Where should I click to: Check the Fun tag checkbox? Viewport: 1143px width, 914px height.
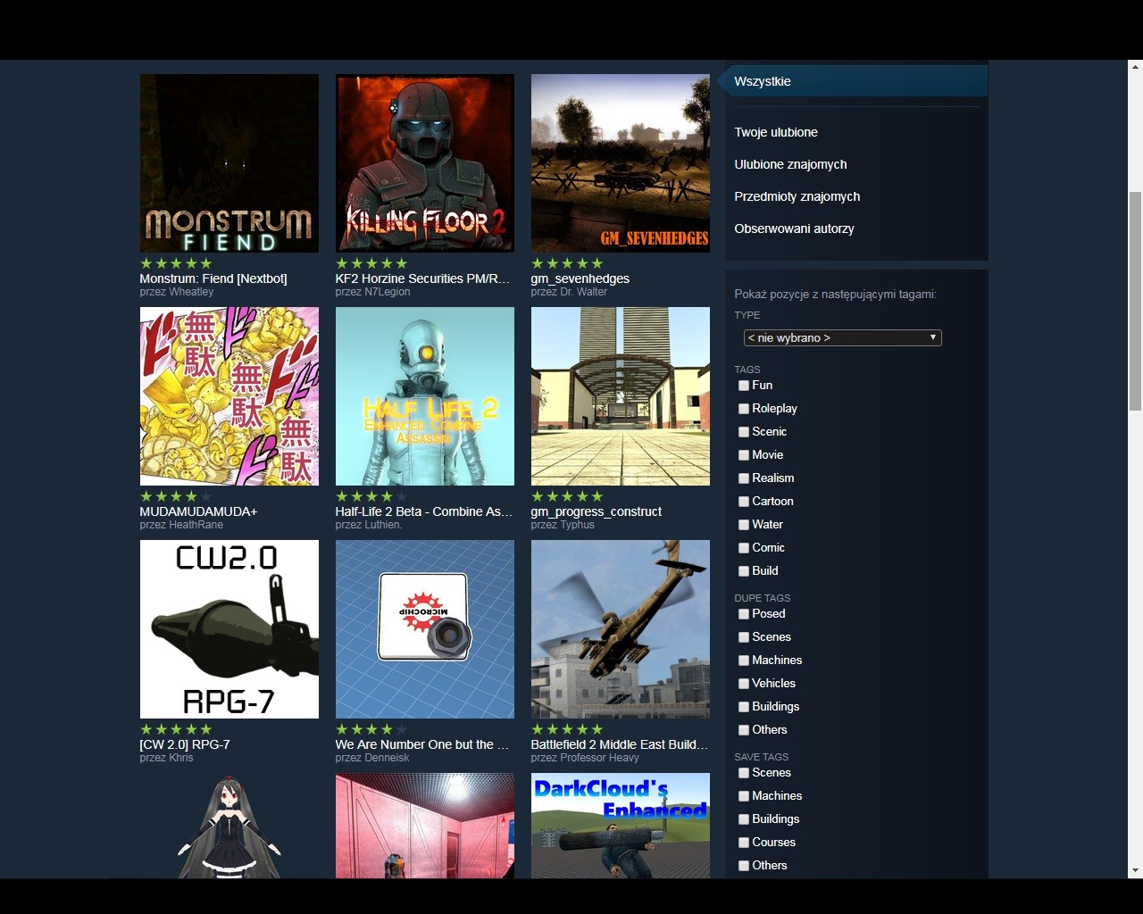tap(744, 386)
